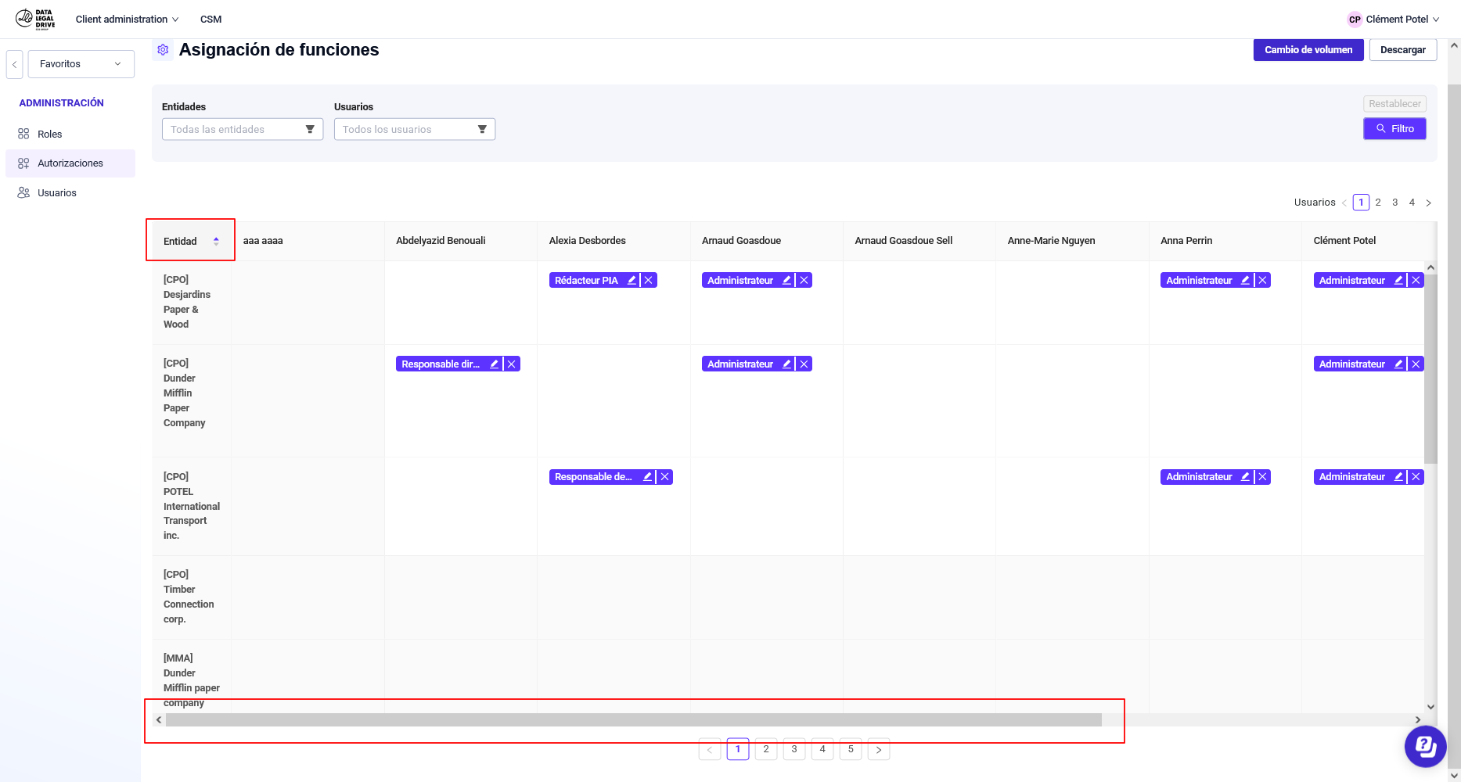Click the Descargar button

click(x=1403, y=50)
